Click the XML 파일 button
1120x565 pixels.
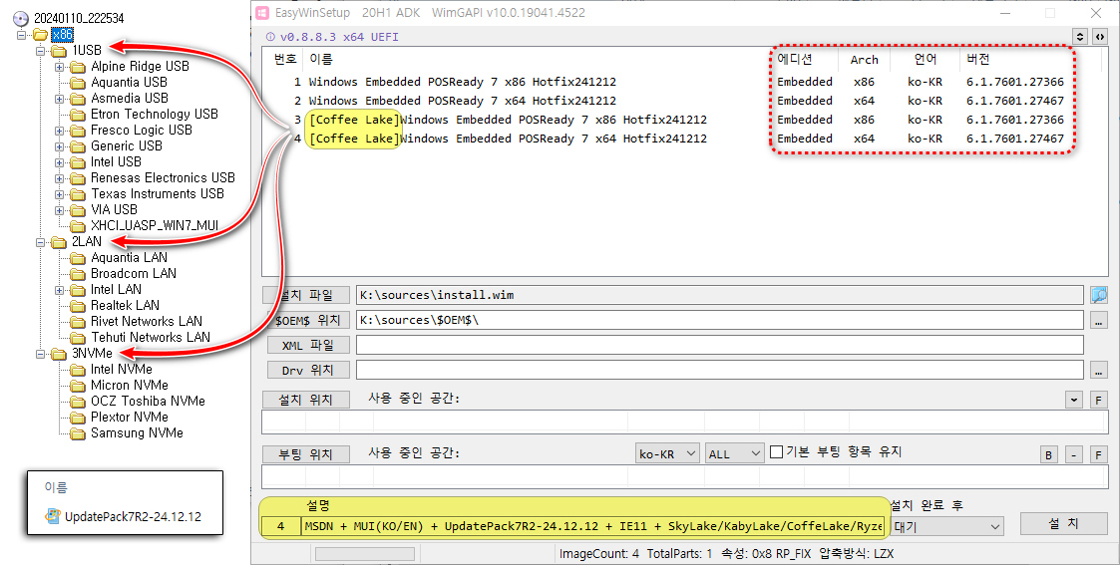click(x=308, y=345)
